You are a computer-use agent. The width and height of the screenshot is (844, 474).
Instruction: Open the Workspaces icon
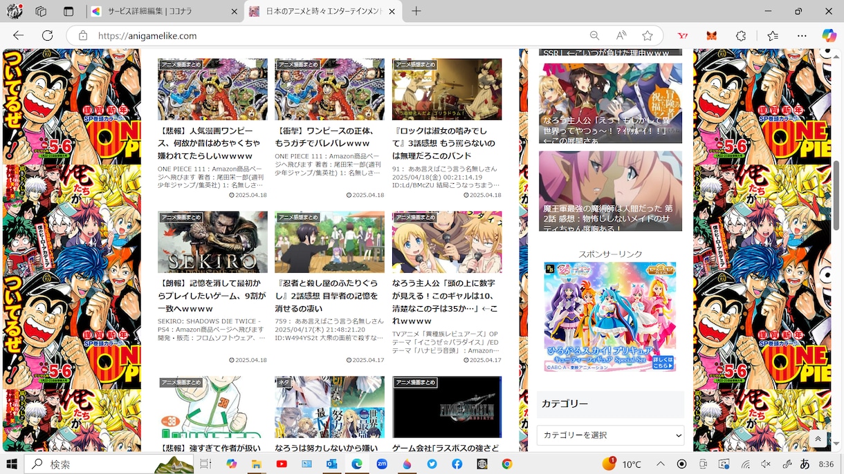coord(41,11)
